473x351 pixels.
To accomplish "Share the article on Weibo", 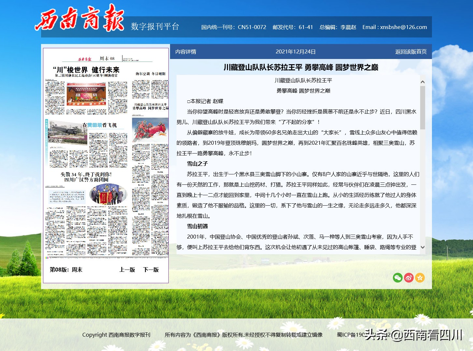I will click(409, 278).
